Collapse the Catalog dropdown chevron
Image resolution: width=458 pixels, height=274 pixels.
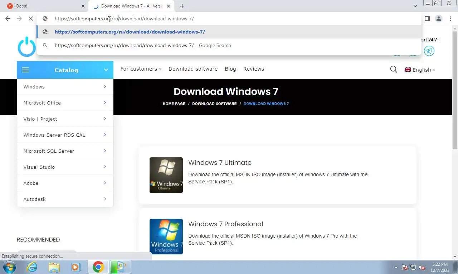(106, 70)
